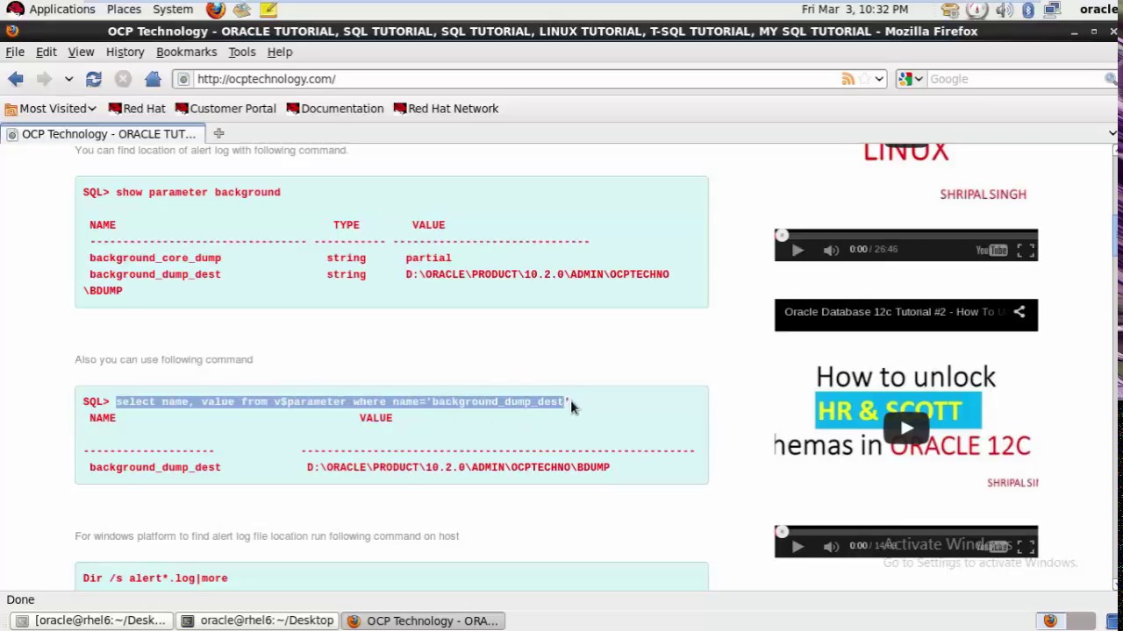
Task: Select the OCP Technology browser tab
Action: [103, 134]
